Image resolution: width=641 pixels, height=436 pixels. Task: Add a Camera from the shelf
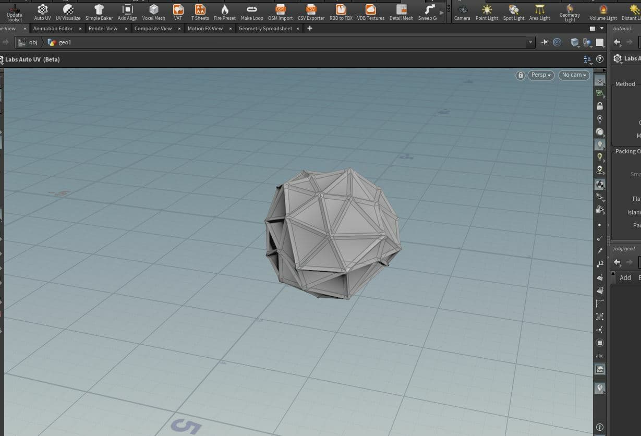pyautogui.click(x=462, y=13)
